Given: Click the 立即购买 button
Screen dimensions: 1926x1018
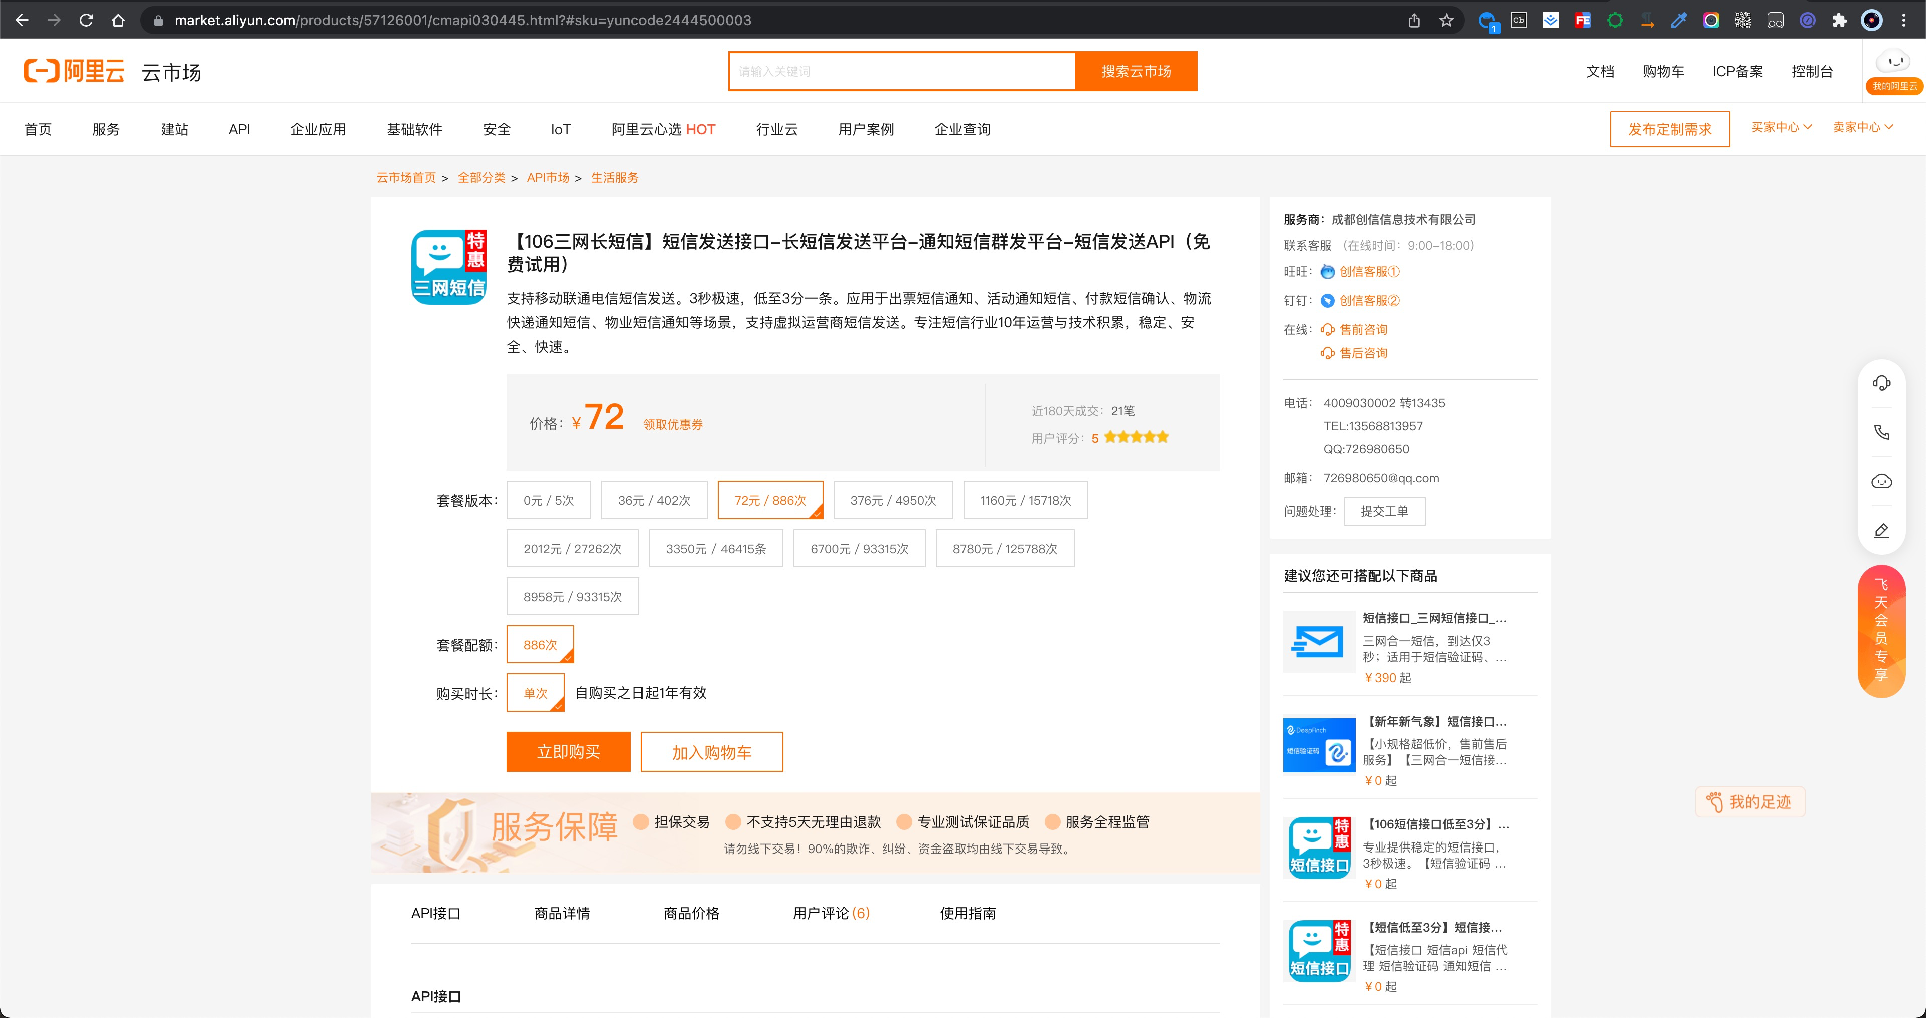Looking at the screenshot, I should click(568, 751).
